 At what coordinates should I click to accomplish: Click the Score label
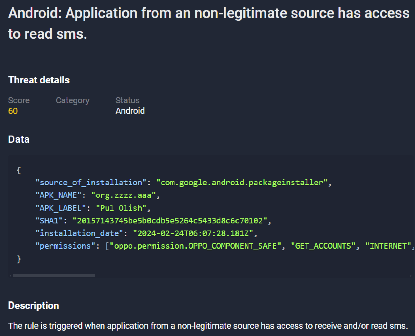19,100
